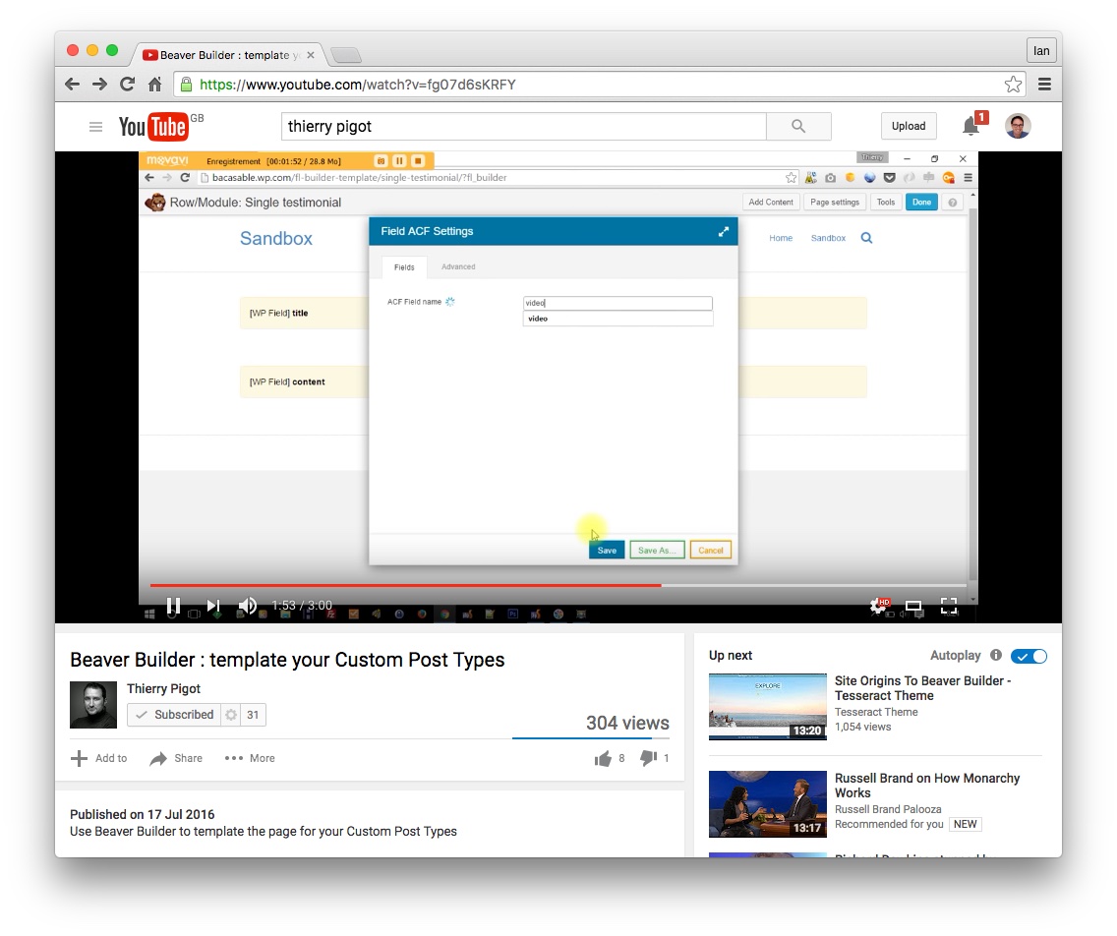Click the YouTube search input field
The image size is (1117, 936).
coord(523,126)
